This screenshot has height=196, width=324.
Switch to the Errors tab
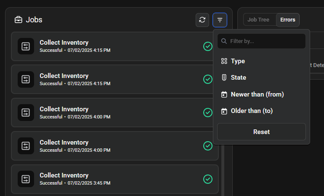pyautogui.click(x=288, y=20)
